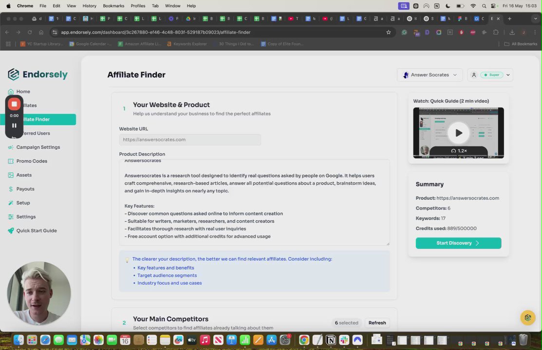Click the Quick Start Guide rocket icon
Image resolution: width=542 pixels, height=350 pixels.
(x=11, y=231)
